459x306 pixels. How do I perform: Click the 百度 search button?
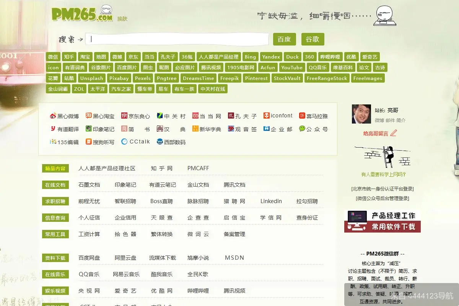tap(284, 39)
